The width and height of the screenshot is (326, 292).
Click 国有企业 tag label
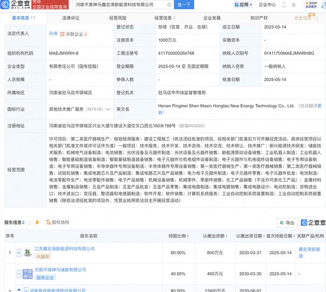coord(45,278)
